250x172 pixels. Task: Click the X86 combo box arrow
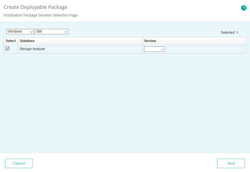point(65,31)
